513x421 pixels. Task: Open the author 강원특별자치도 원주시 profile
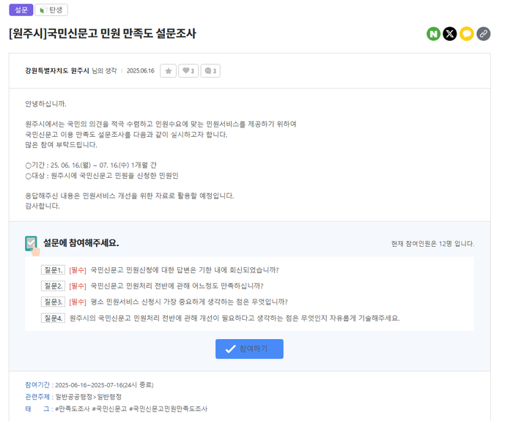click(56, 71)
